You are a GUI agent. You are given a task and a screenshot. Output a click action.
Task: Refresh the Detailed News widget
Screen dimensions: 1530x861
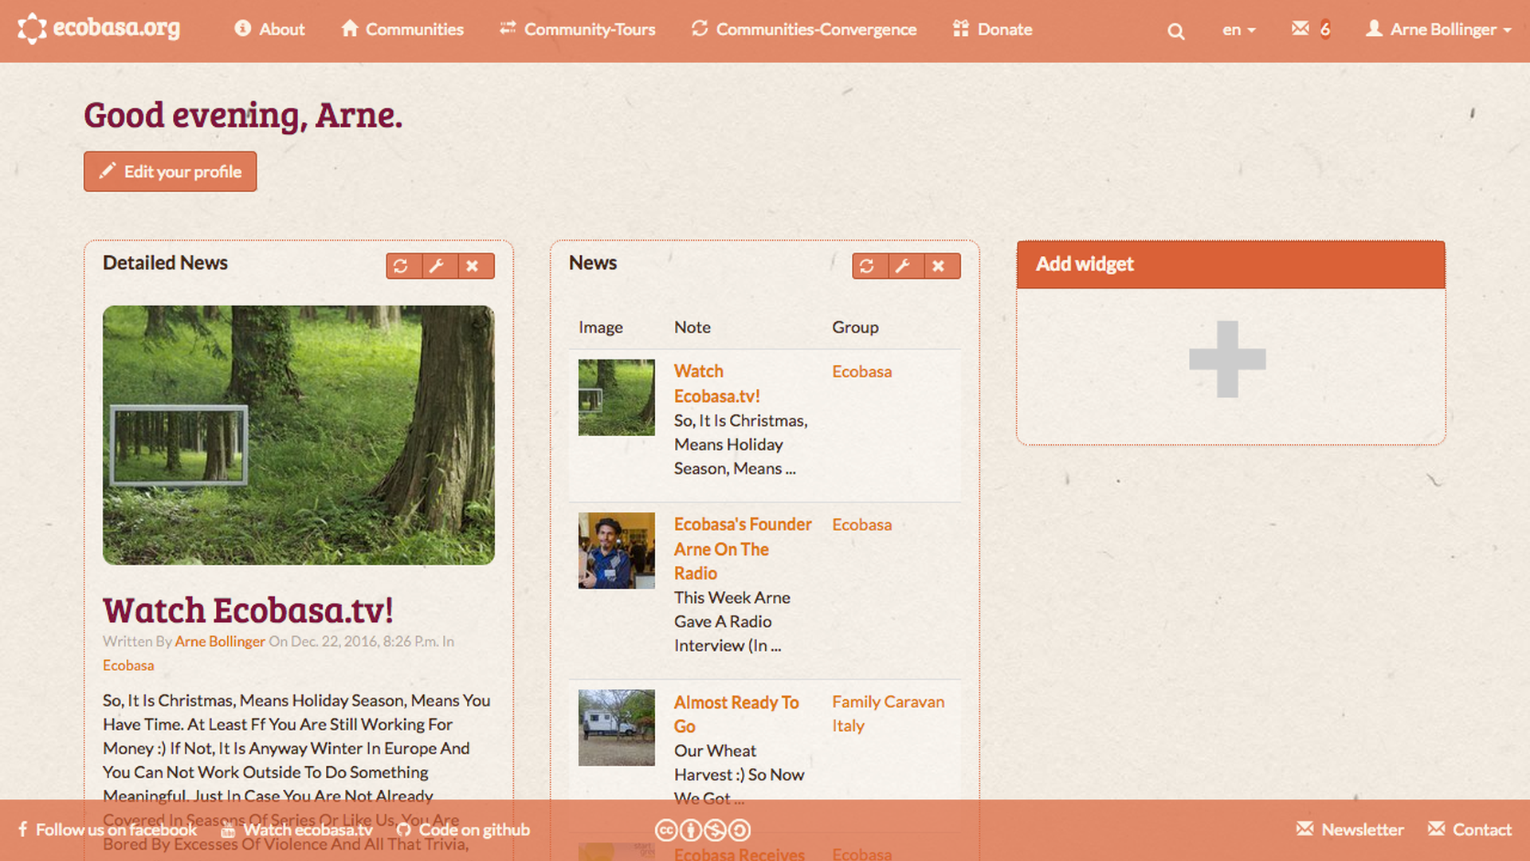click(x=401, y=265)
